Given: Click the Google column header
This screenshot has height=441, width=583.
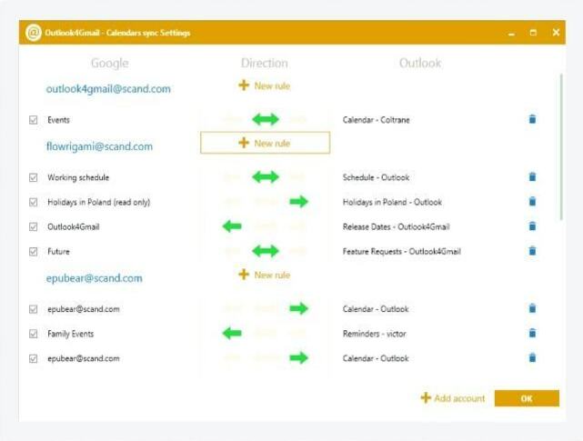Looking at the screenshot, I should (x=110, y=64).
